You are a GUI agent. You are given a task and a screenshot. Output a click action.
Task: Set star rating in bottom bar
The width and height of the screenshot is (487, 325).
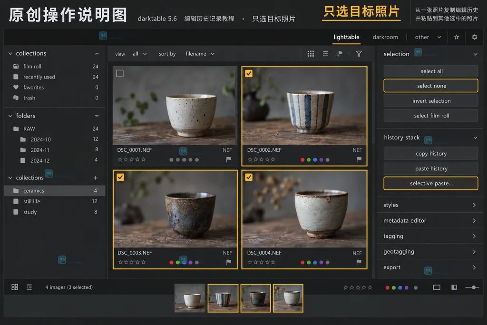click(358, 287)
